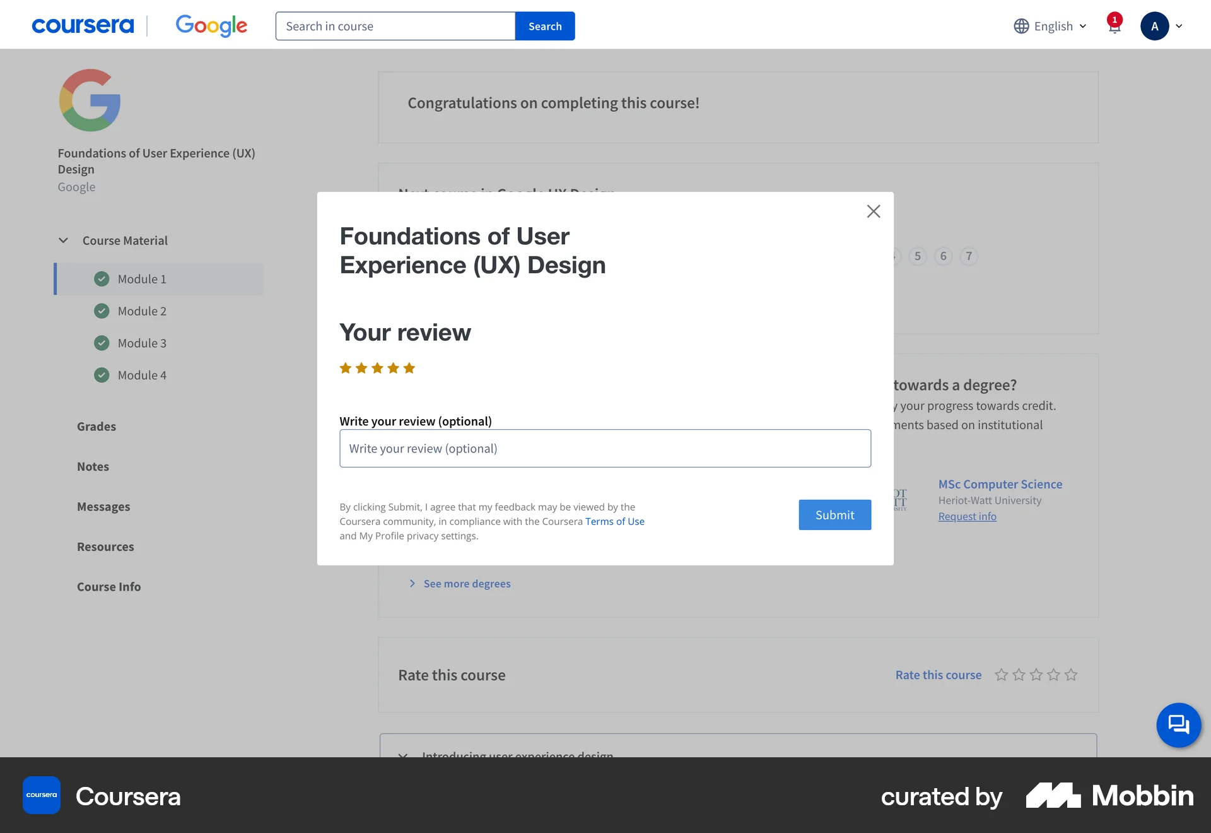The height and width of the screenshot is (833, 1211).
Task: Submit your course review
Action: pos(834,514)
